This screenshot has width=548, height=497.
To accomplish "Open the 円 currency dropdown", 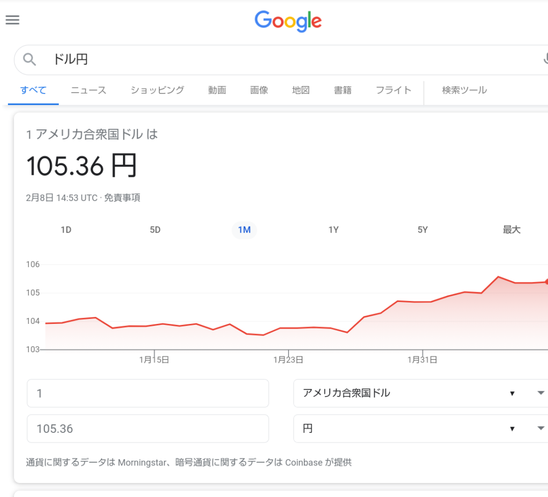I will [420, 429].
